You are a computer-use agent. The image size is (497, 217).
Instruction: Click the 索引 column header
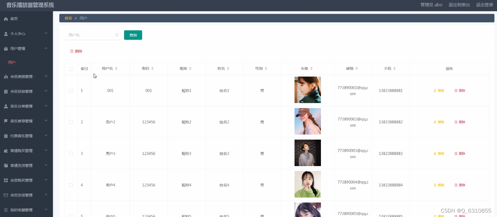pyautogui.click(x=84, y=69)
